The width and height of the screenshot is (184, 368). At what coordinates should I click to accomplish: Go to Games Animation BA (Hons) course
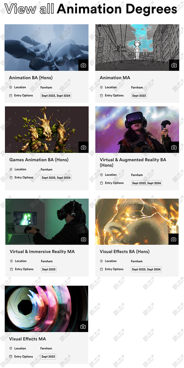[x=39, y=160]
